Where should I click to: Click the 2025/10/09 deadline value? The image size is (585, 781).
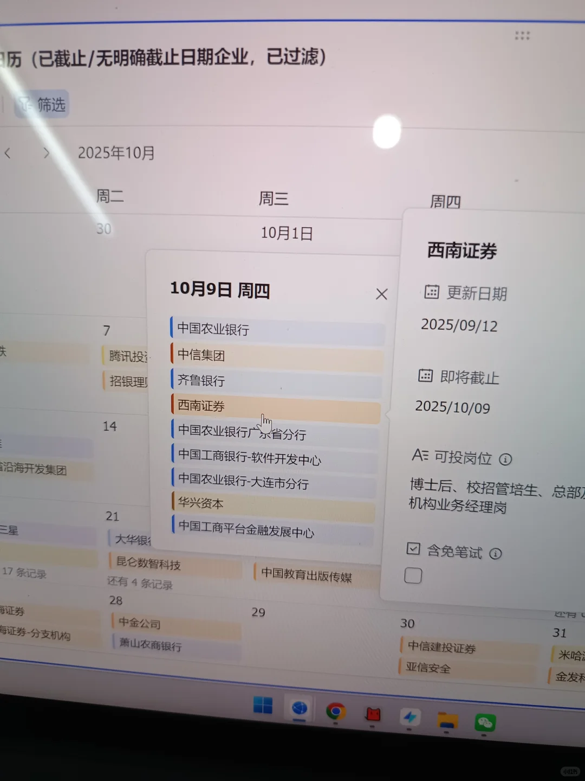pyautogui.click(x=453, y=407)
